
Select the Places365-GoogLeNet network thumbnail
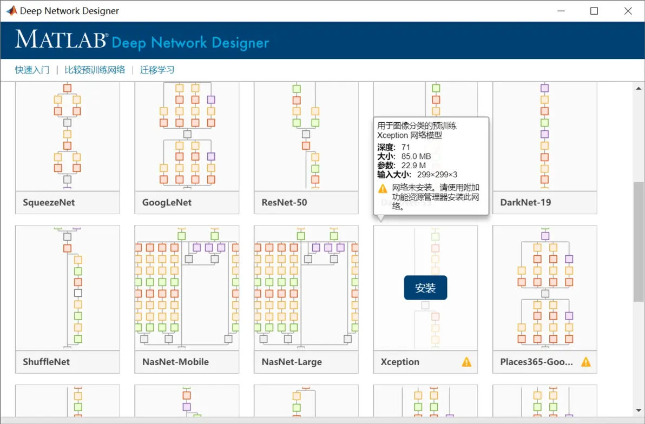coord(545,288)
